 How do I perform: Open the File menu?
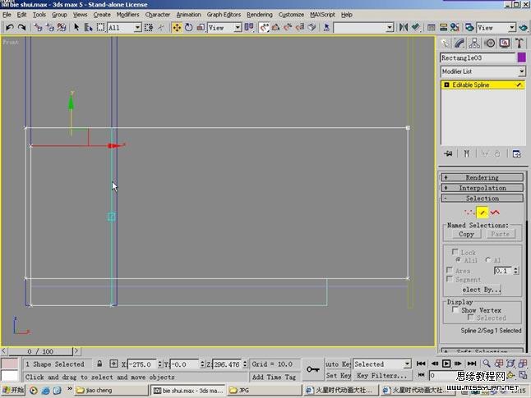click(x=7, y=15)
